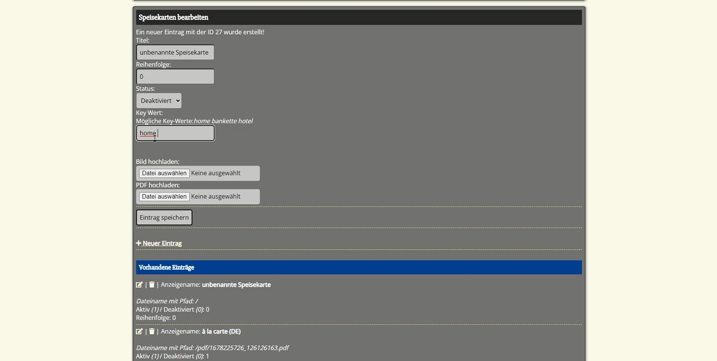Follow the Neuer Eintrag link text
Screen dimensions: 717x361
tap(162, 243)
